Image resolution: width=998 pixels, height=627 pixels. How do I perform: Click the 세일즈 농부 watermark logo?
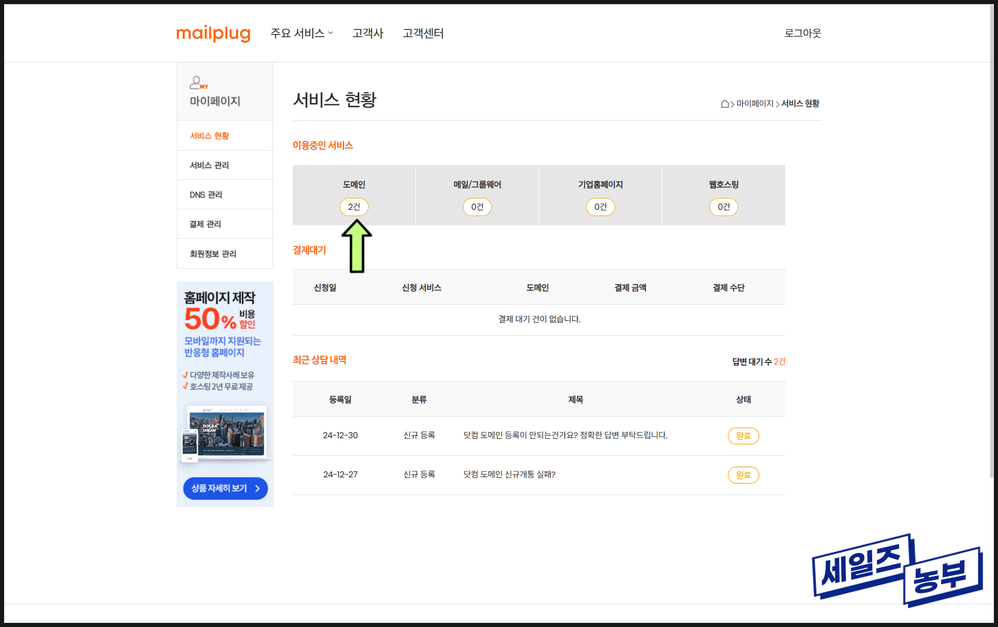coord(897,570)
